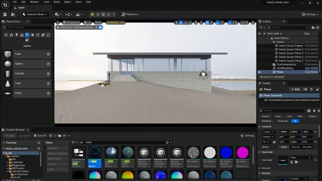322x181 pixels.
Task: Open the File menu
Action: [15, 2]
